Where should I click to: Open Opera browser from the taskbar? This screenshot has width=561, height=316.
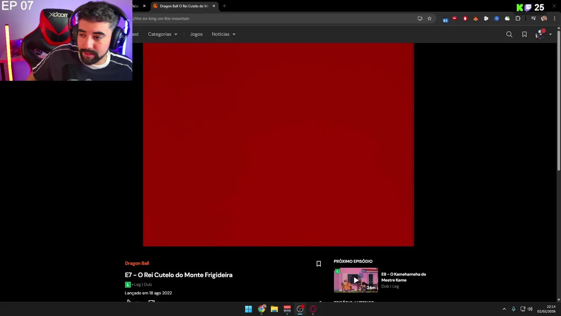pos(313,309)
